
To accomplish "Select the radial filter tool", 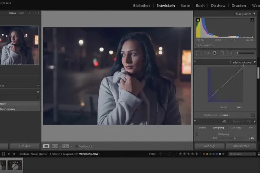I will 229,53.
